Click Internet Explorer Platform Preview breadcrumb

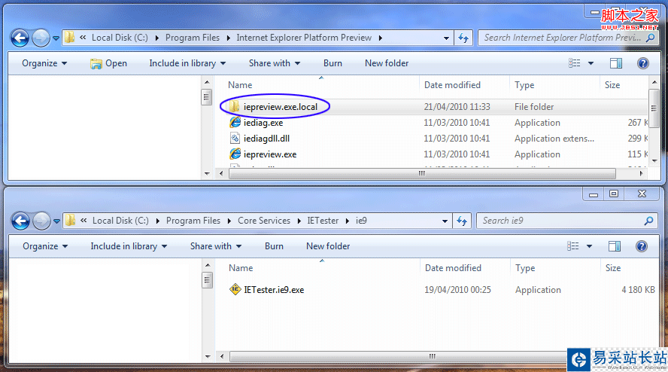[304, 38]
